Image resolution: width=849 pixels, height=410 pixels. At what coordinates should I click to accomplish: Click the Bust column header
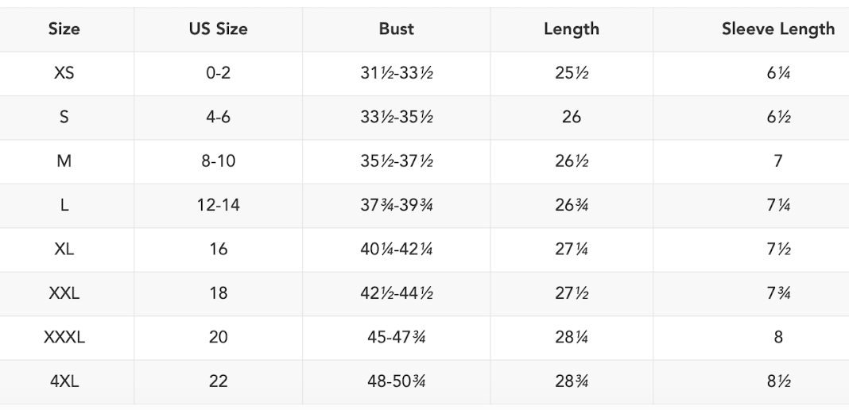coord(396,29)
